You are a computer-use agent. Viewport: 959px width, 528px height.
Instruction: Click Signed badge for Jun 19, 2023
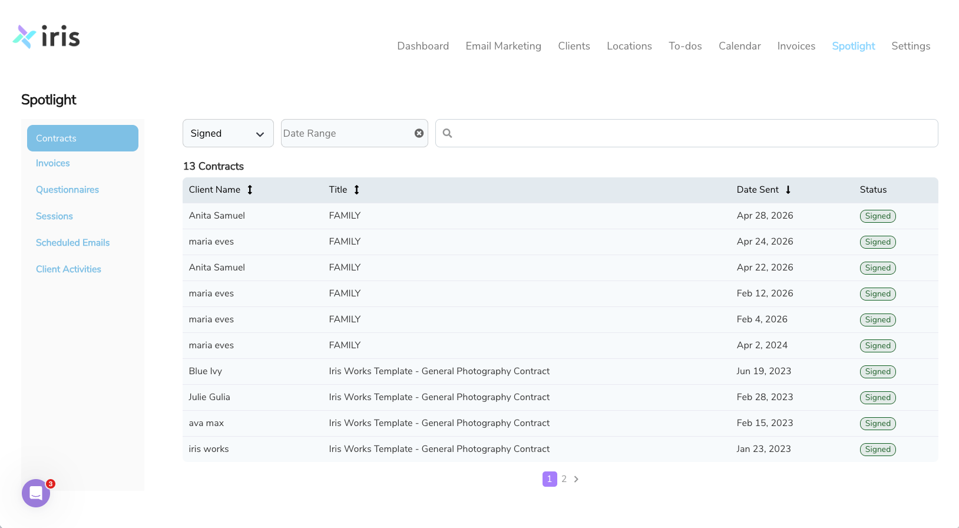pos(878,372)
